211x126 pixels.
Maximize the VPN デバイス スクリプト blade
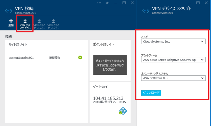pos(198,3)
